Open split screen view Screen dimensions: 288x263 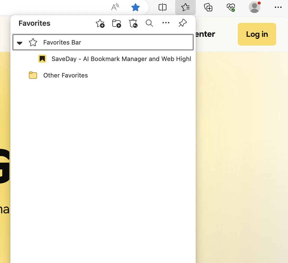click(x=162, y=7)
